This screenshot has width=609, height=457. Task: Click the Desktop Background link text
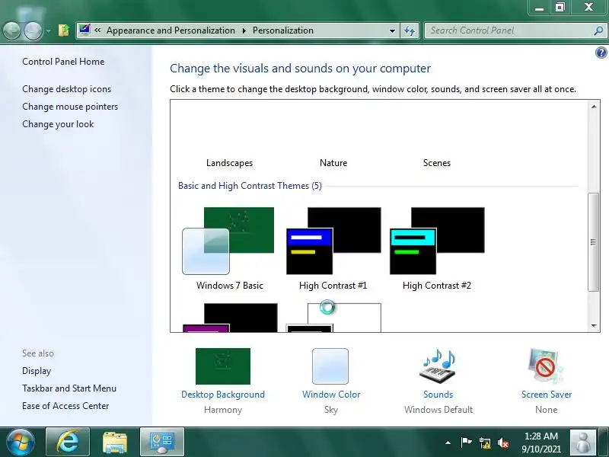[x=223, y=395]
